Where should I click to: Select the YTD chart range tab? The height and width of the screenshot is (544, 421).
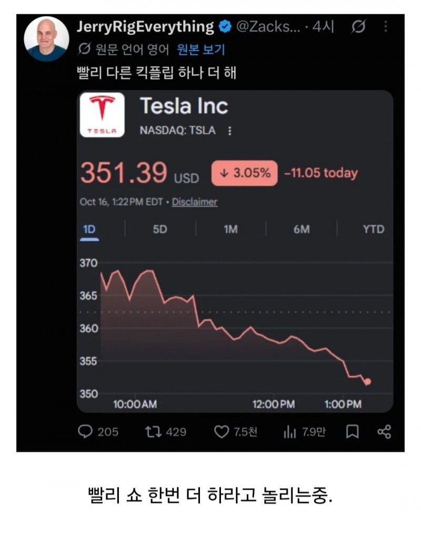(x=374, y=229)
